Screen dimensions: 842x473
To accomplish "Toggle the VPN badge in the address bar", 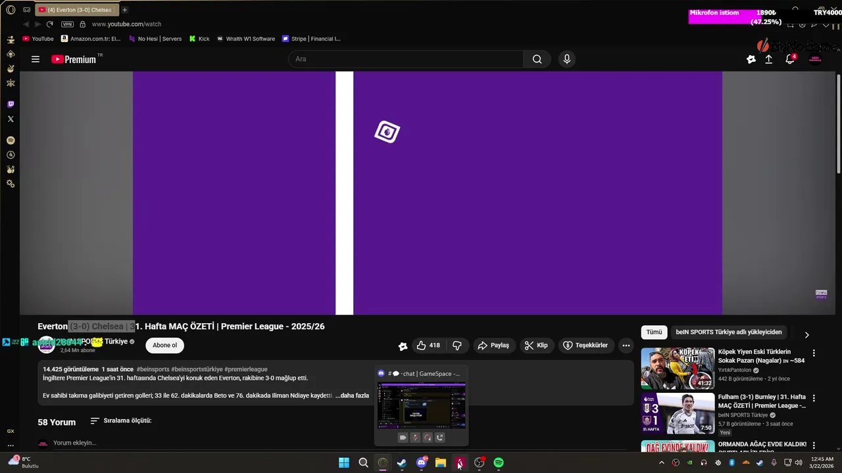I will (x=67, y=24).
